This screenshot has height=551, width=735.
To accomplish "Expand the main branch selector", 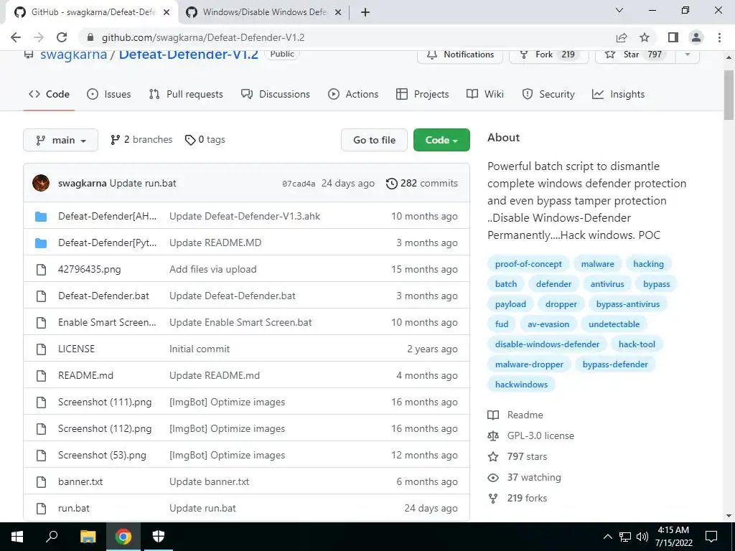I will (x=60, y=140).
